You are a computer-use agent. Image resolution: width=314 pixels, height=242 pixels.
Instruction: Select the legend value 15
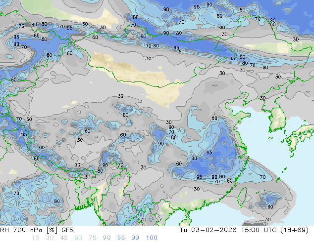35,238
